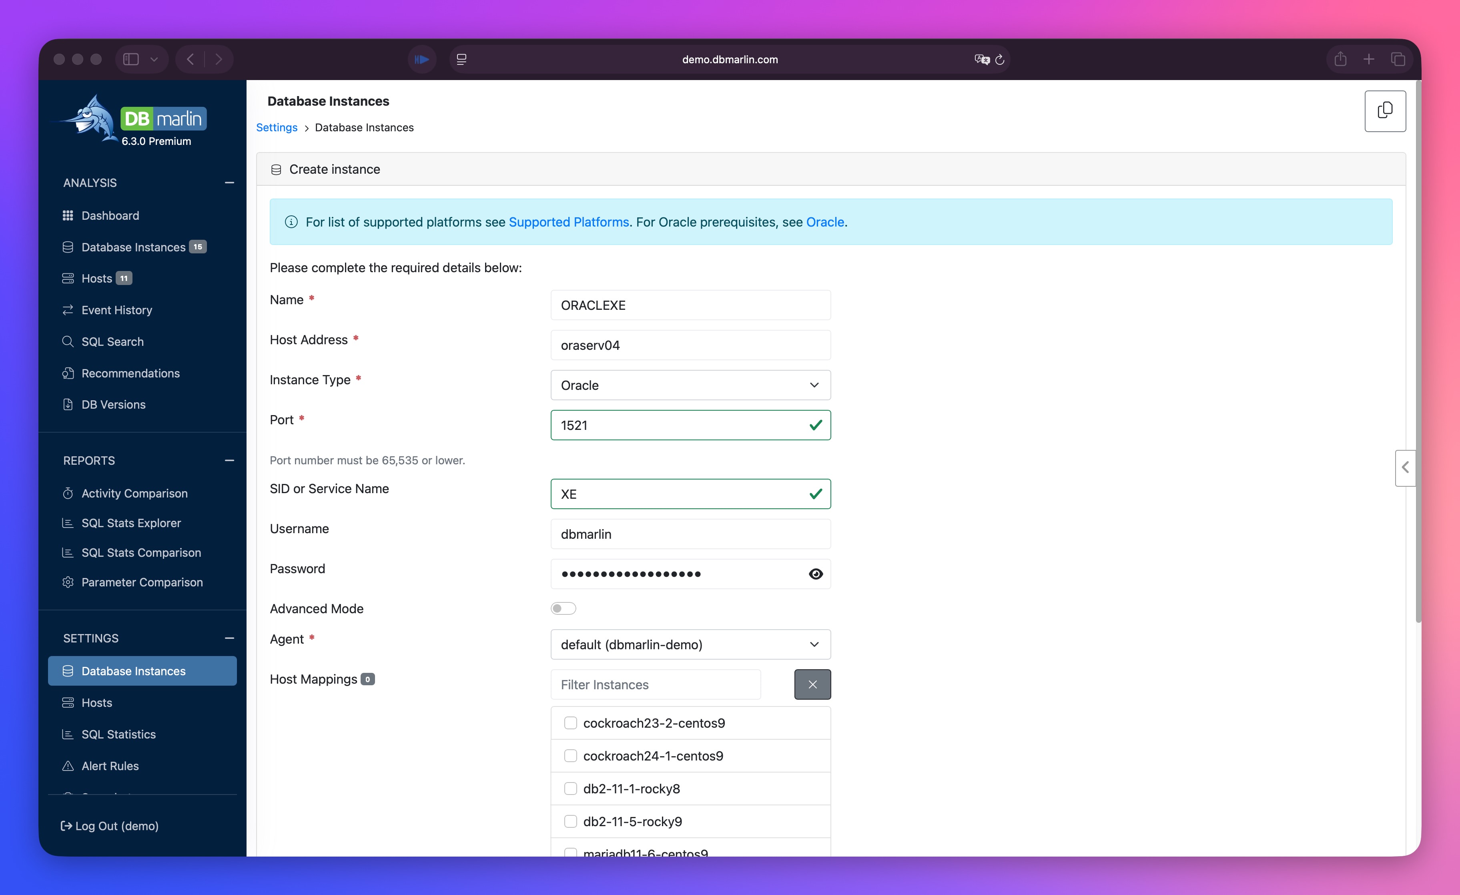Click the info icon in the banner
Screen dimensions: 1460x895
291,222
